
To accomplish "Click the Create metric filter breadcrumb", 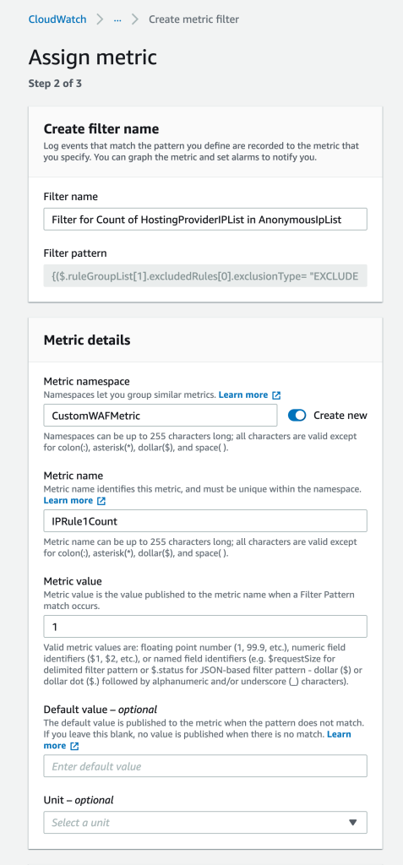I will (193, 19).
